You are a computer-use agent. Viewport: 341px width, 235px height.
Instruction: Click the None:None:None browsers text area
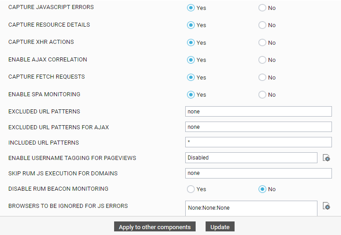(x=251, y=208)
